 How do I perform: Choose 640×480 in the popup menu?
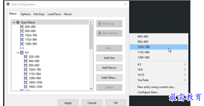click(x=159, y=37)
